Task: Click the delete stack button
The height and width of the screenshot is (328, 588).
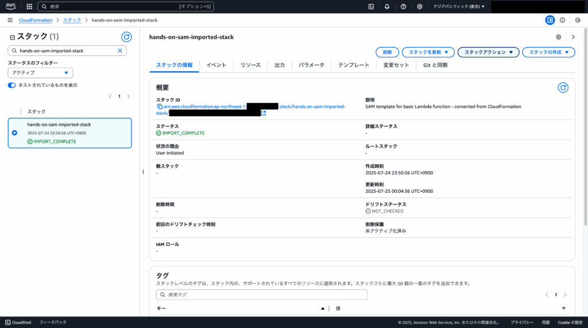Action: [388, 52]
